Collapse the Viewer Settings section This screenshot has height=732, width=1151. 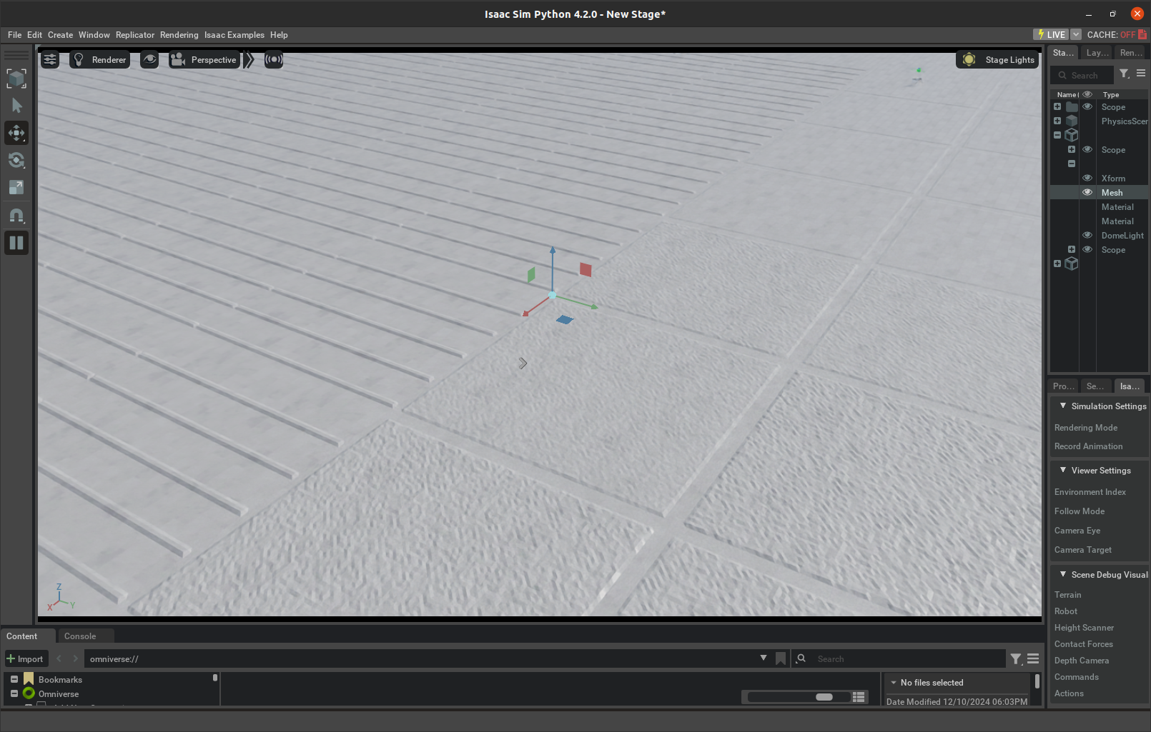(1063, 470)
